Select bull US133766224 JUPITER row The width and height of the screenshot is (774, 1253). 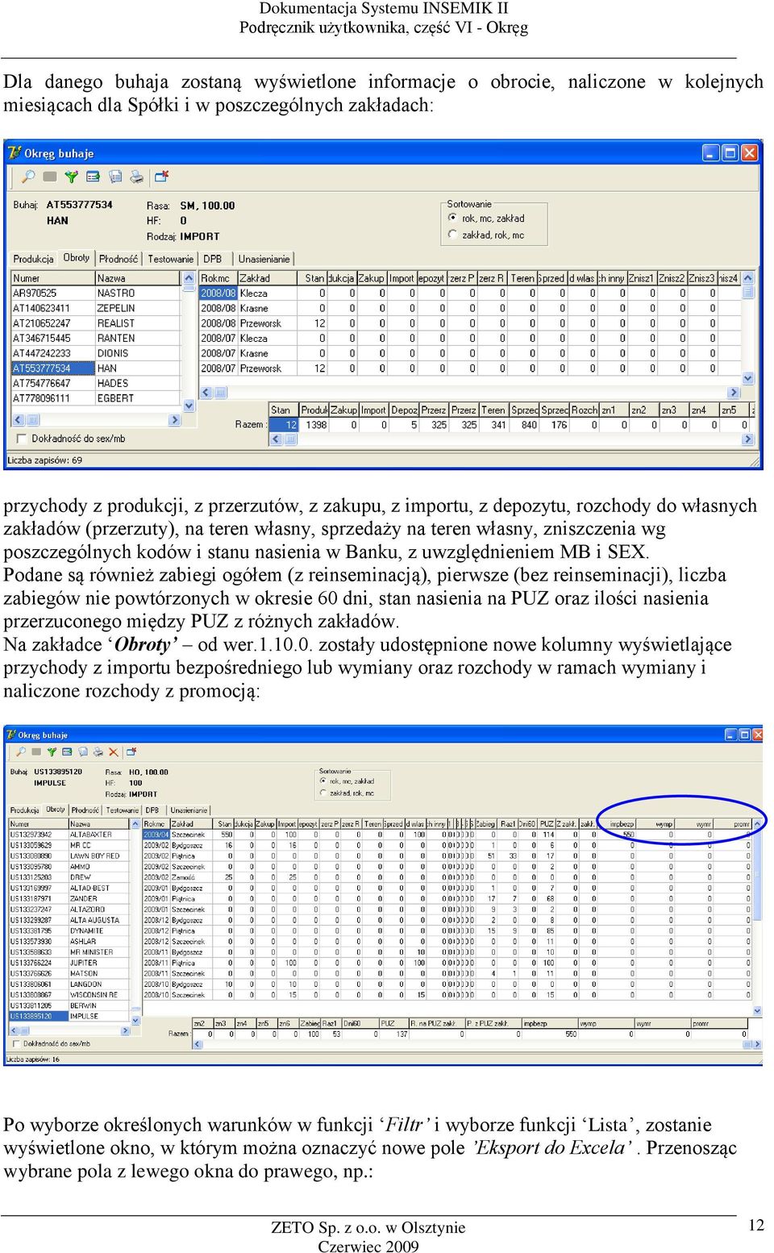pyautogui.click(x=68, y=963)
